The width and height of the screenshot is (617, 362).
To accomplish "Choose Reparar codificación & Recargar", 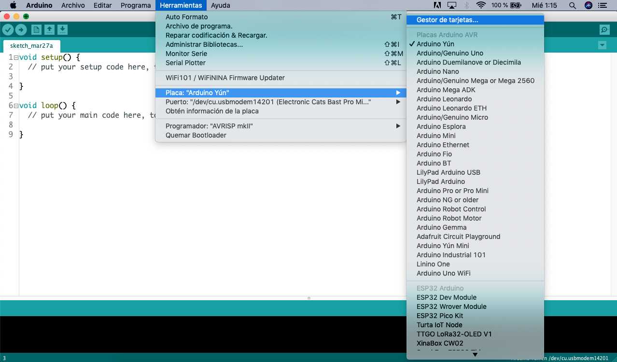I will pyautogui.click(x=280, y=35).
